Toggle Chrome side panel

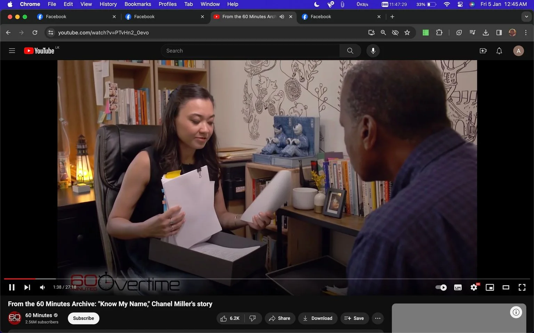(499, 32)
